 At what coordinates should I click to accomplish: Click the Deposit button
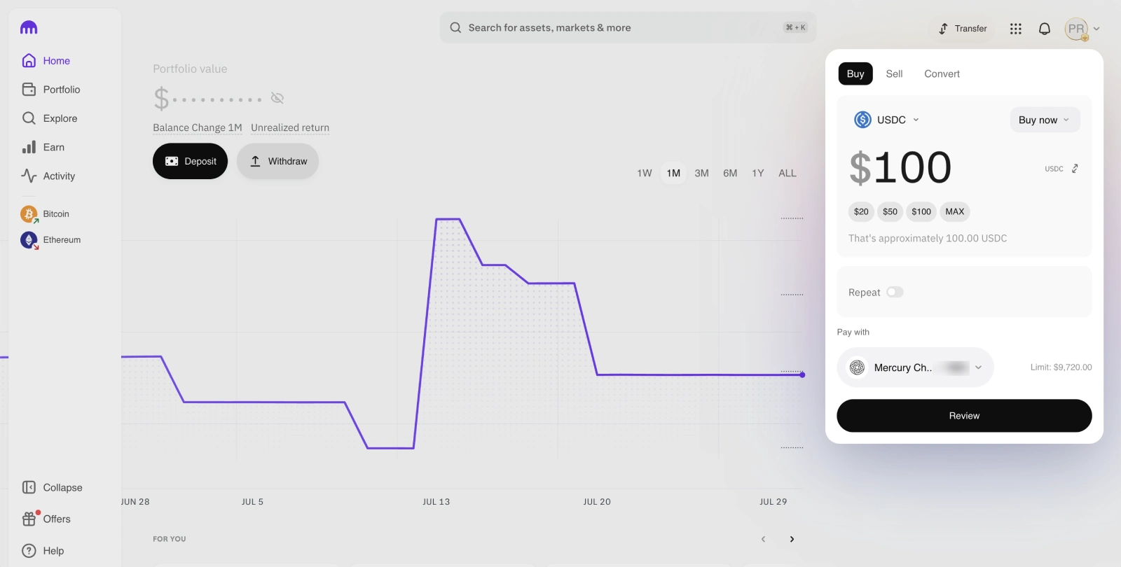point(190,161)
